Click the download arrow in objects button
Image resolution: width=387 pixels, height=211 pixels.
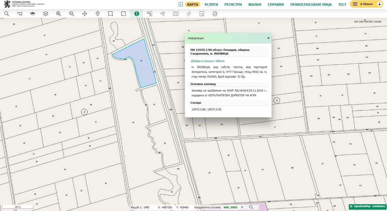(x=379, y=4)
